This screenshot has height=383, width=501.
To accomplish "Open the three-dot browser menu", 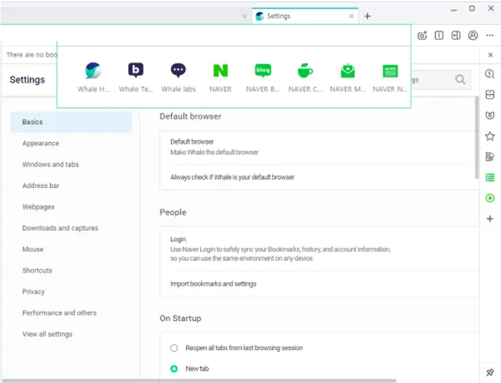I will 490,35.
